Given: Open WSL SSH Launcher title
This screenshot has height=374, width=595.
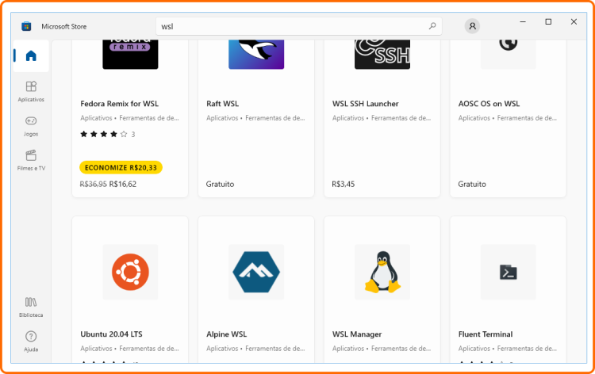Looking at the screenshot, I should (x=366, y=104).
